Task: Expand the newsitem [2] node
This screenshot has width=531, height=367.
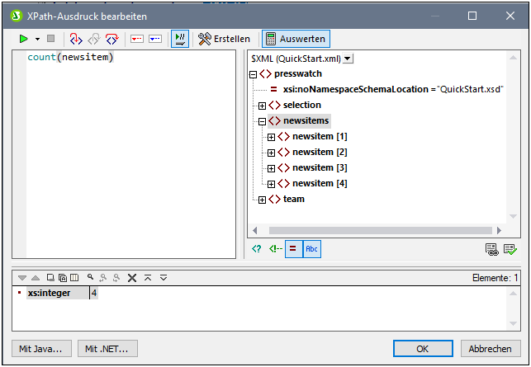Action: [x=271, y=153]
